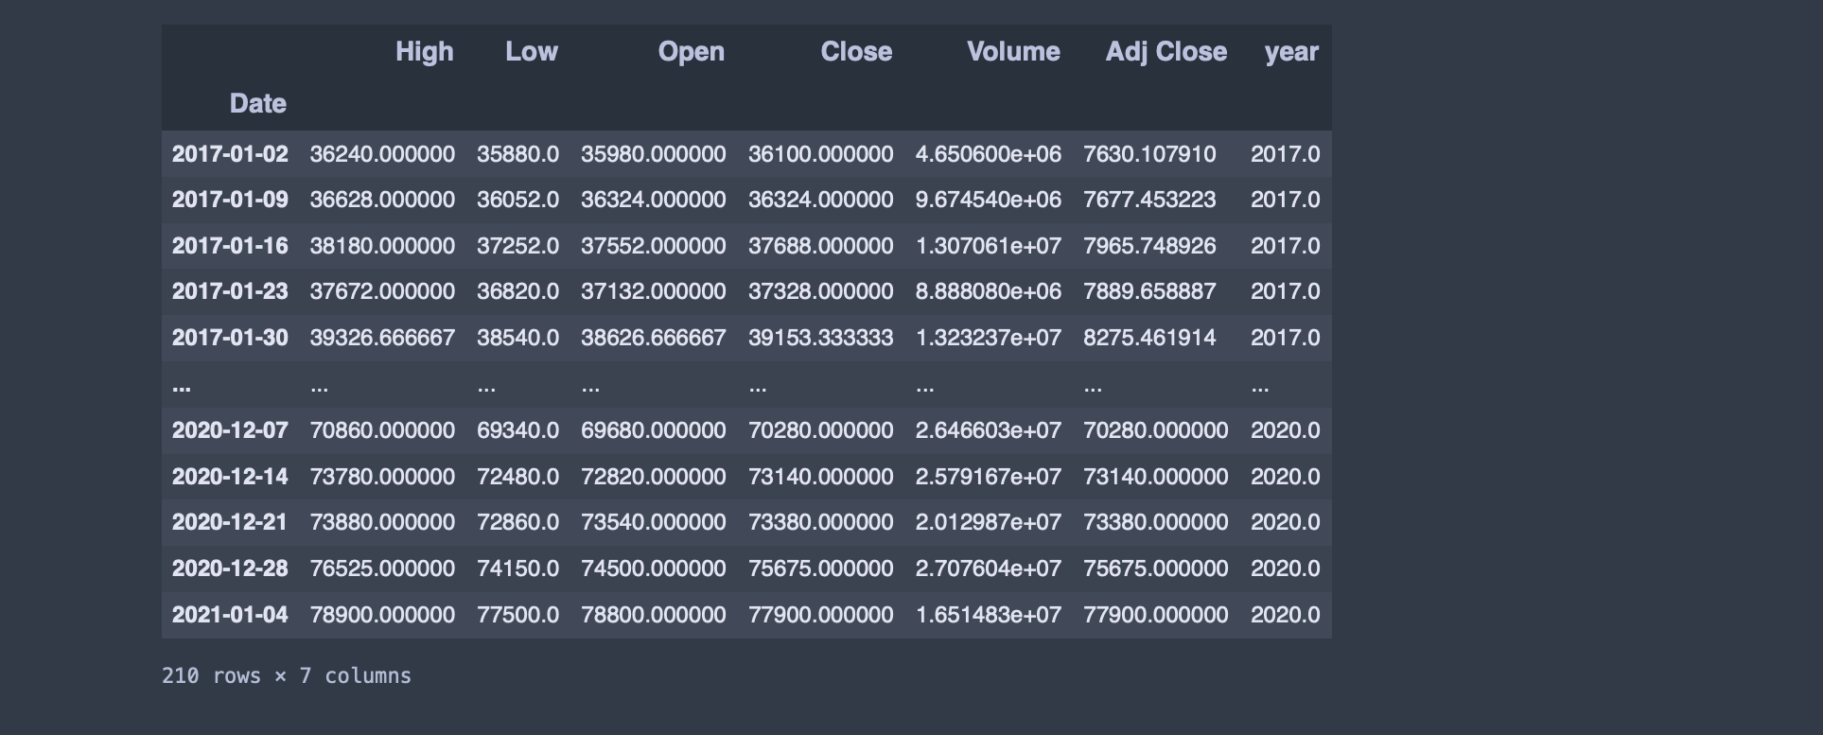This screenshot has width=1823, height=735.
Task: Click Adj Close value 7630.107910
Action: (x=1149, y=154)
